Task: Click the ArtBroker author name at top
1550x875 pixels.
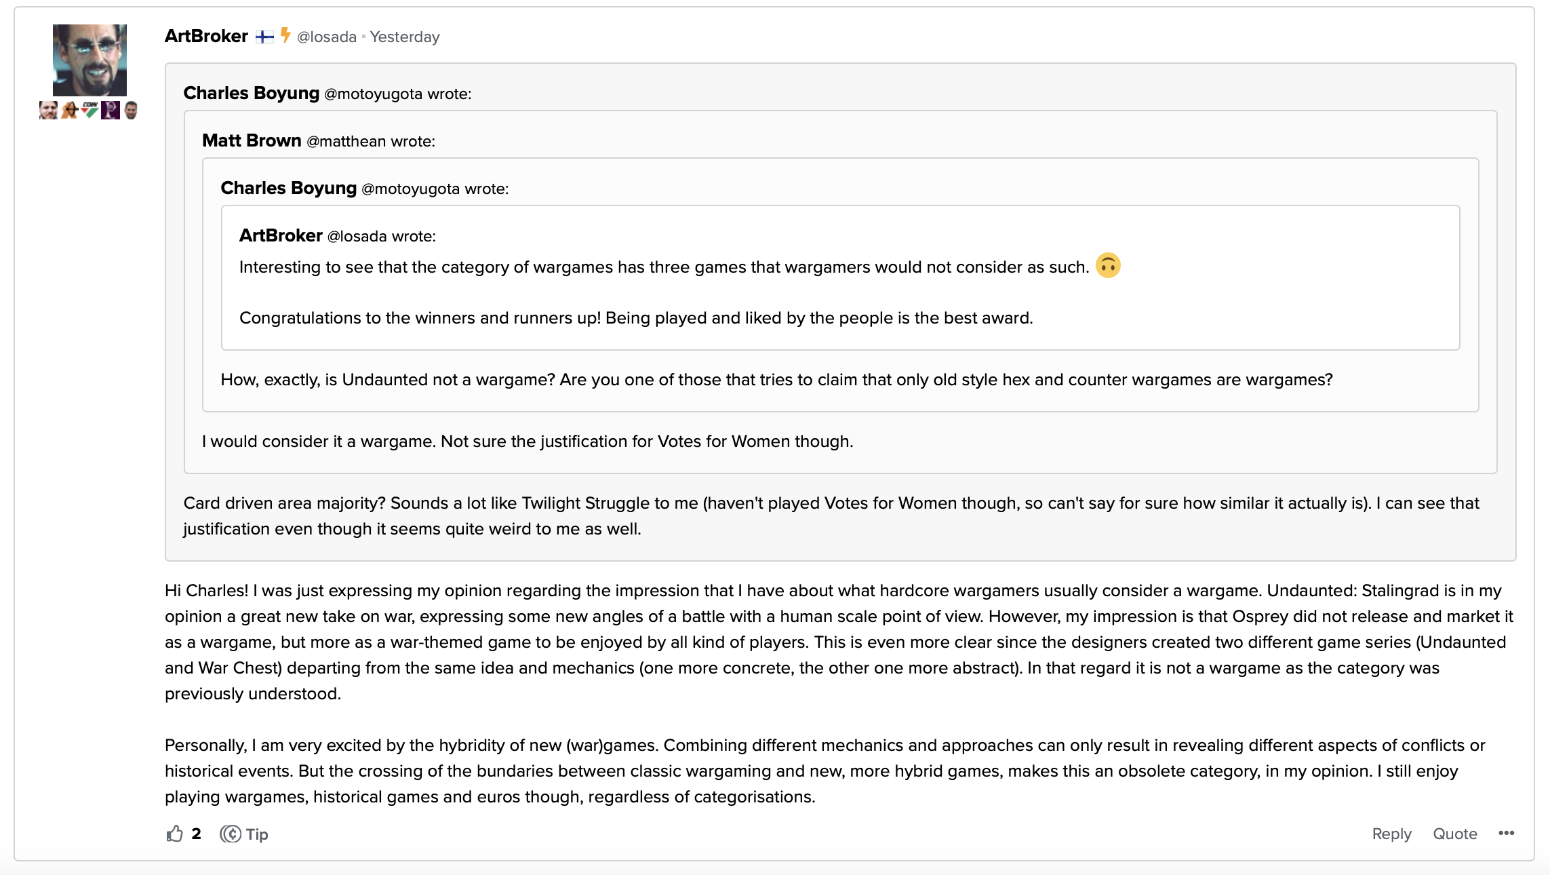Action: [x=206, y=37]
